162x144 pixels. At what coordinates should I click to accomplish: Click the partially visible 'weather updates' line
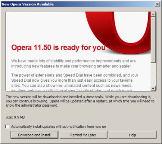pyautogui.click(x=72, y=90)
